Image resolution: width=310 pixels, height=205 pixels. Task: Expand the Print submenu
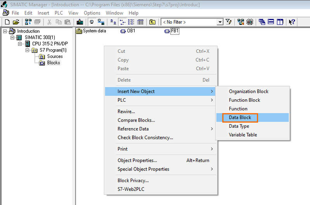tap(160, 149)
